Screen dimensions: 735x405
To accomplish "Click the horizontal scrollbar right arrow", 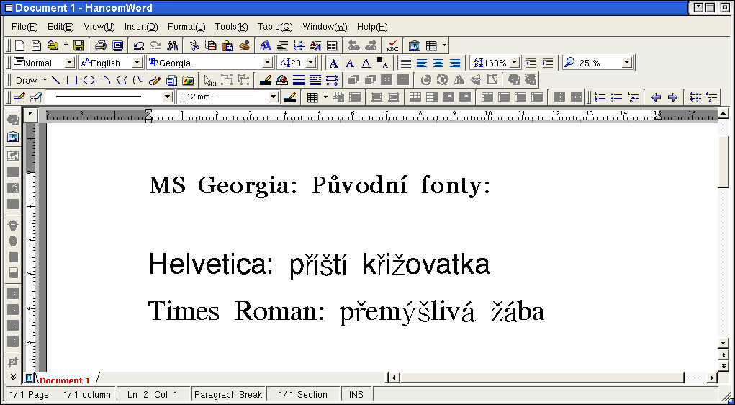I will pyautogui.click(x=713, y=378).
